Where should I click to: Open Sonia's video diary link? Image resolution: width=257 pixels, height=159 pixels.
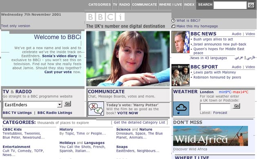[60, 56]
